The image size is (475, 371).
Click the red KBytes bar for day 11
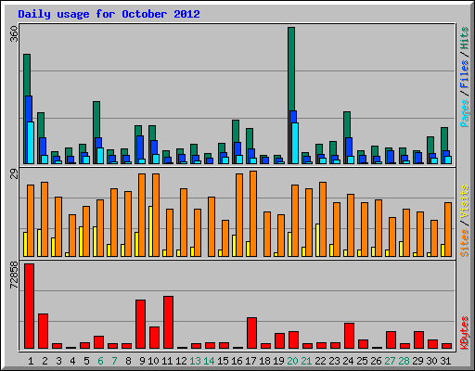tap(169, 322)
